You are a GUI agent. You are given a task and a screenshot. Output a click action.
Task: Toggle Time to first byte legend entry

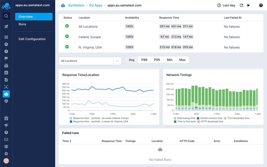[185, 121]
